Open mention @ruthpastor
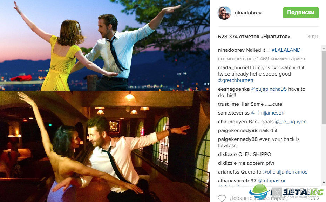 point(272,181)
